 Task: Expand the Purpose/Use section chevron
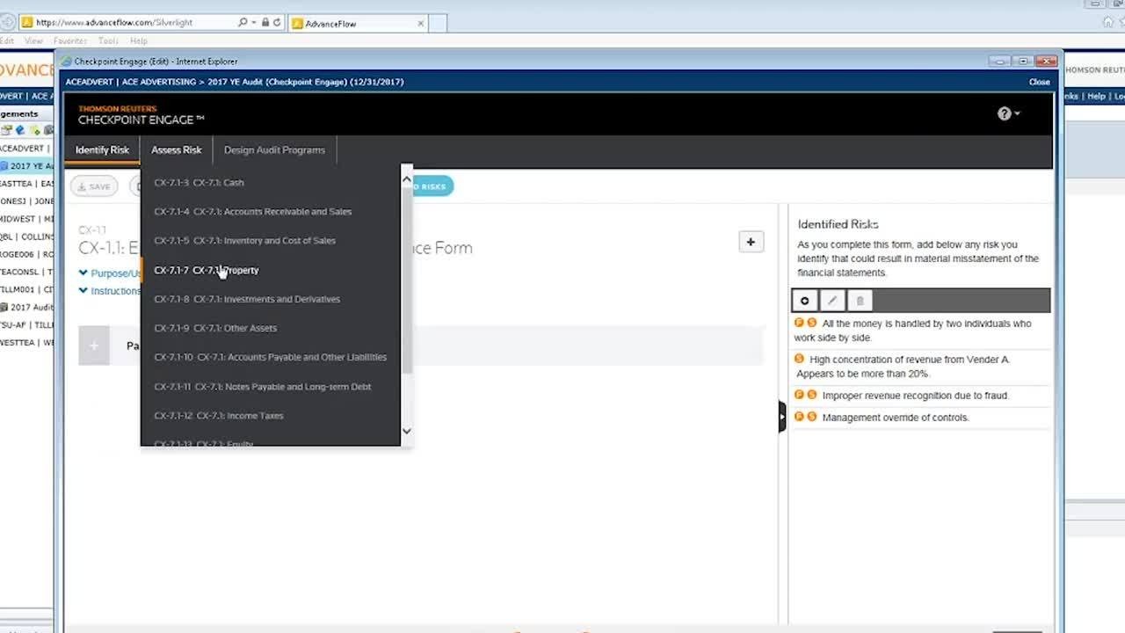point(83,273)
